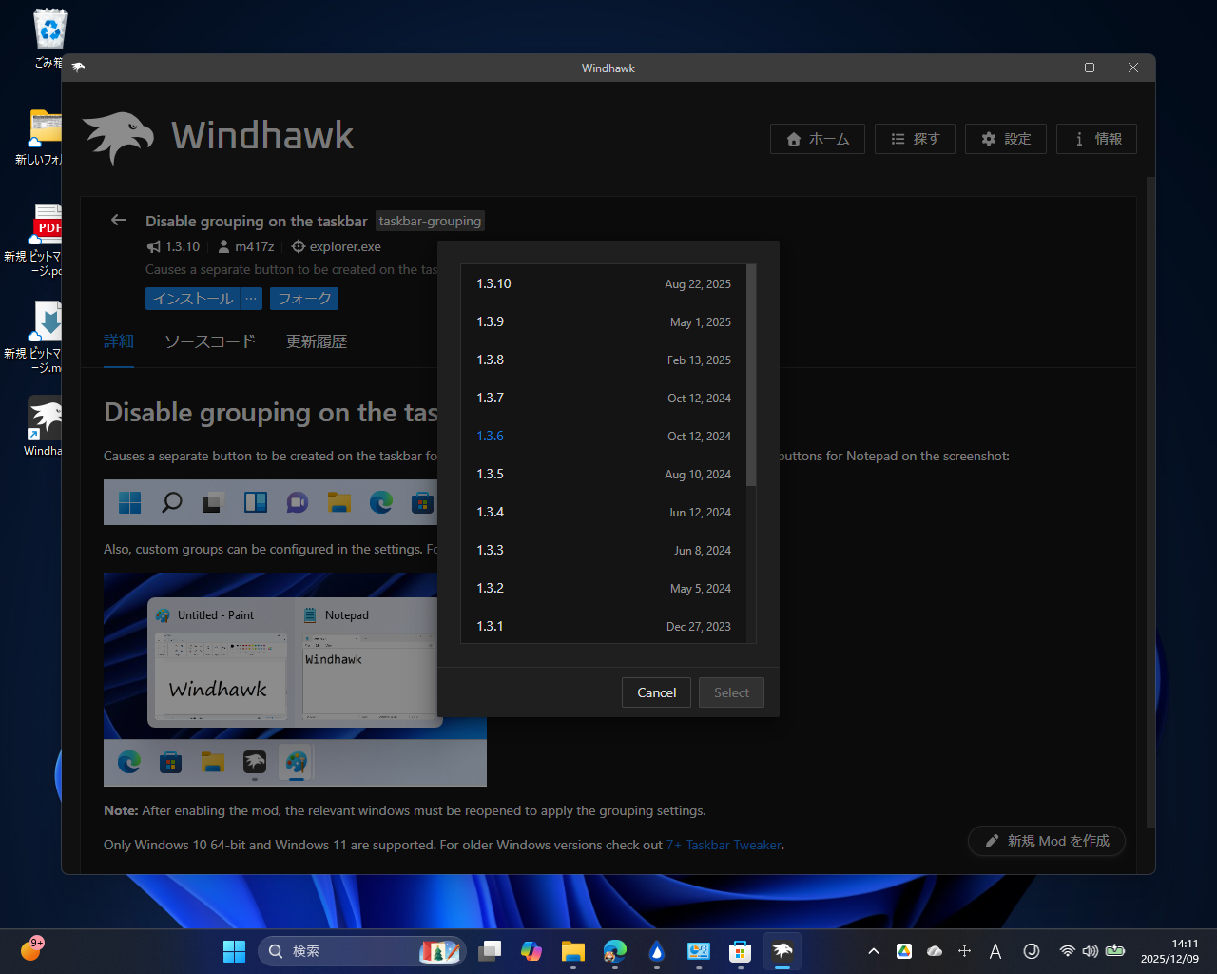1217x974 pixels.
Task: Open the Windhawk home page (ホーム)
Action: pyautogui.click(x=818, y=139)
